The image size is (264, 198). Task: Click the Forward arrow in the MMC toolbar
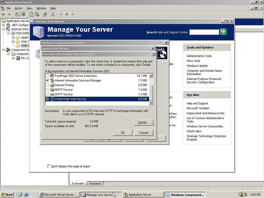(9, 14)
